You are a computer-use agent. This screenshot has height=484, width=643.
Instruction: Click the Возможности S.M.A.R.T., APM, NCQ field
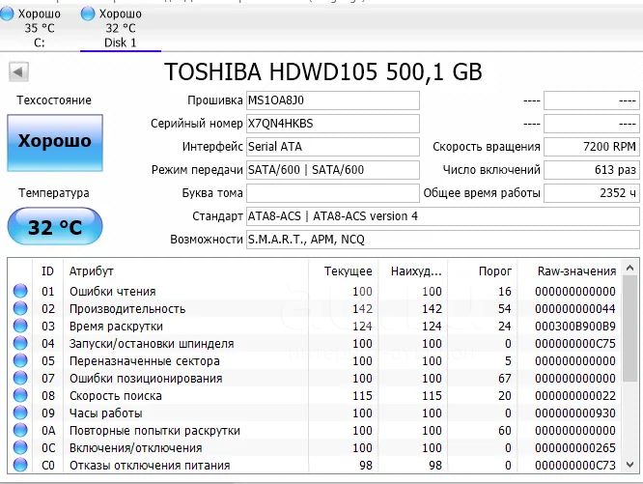click(442, 240)
